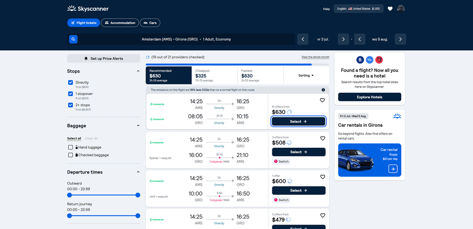
Task: Select the $508 flight offer
Action: tap(299, 152)
